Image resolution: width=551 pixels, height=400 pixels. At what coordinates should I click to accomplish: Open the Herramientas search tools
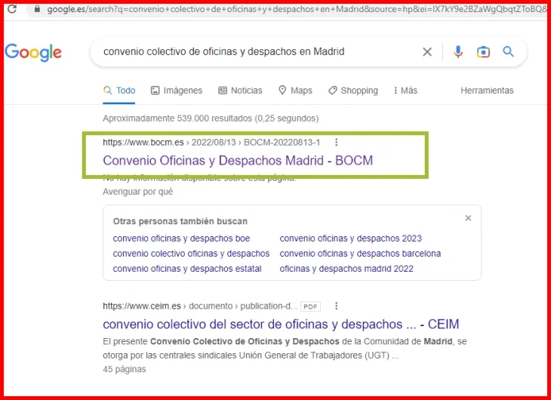[x=487, y=91]
